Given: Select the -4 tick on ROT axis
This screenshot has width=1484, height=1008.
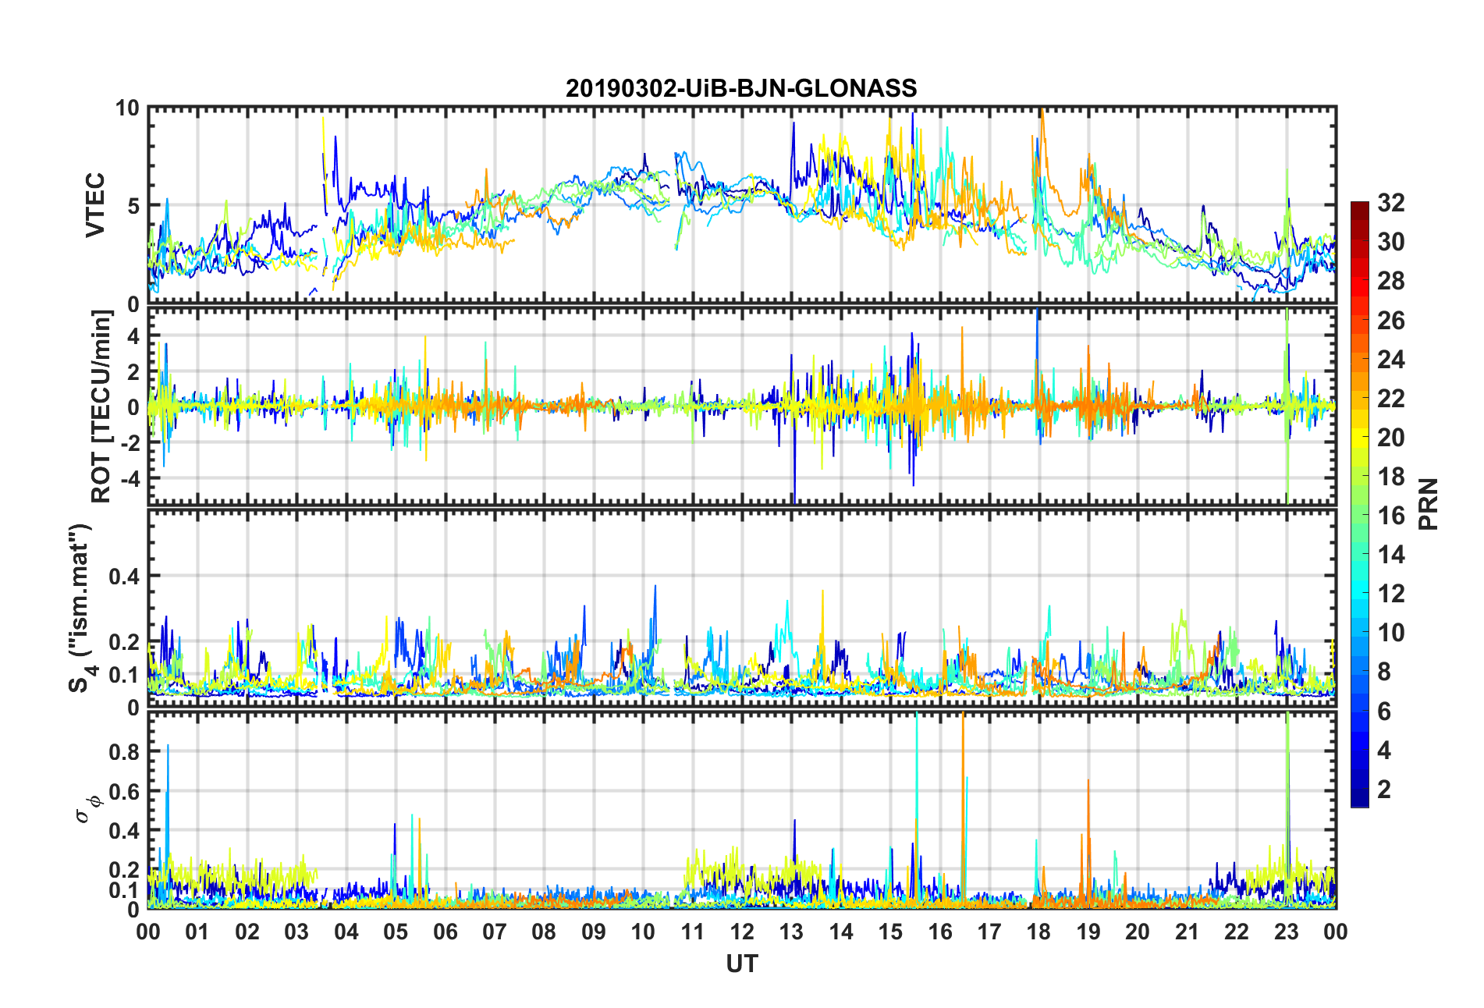Looking at the screenshot, I should (x=130, y=477).
